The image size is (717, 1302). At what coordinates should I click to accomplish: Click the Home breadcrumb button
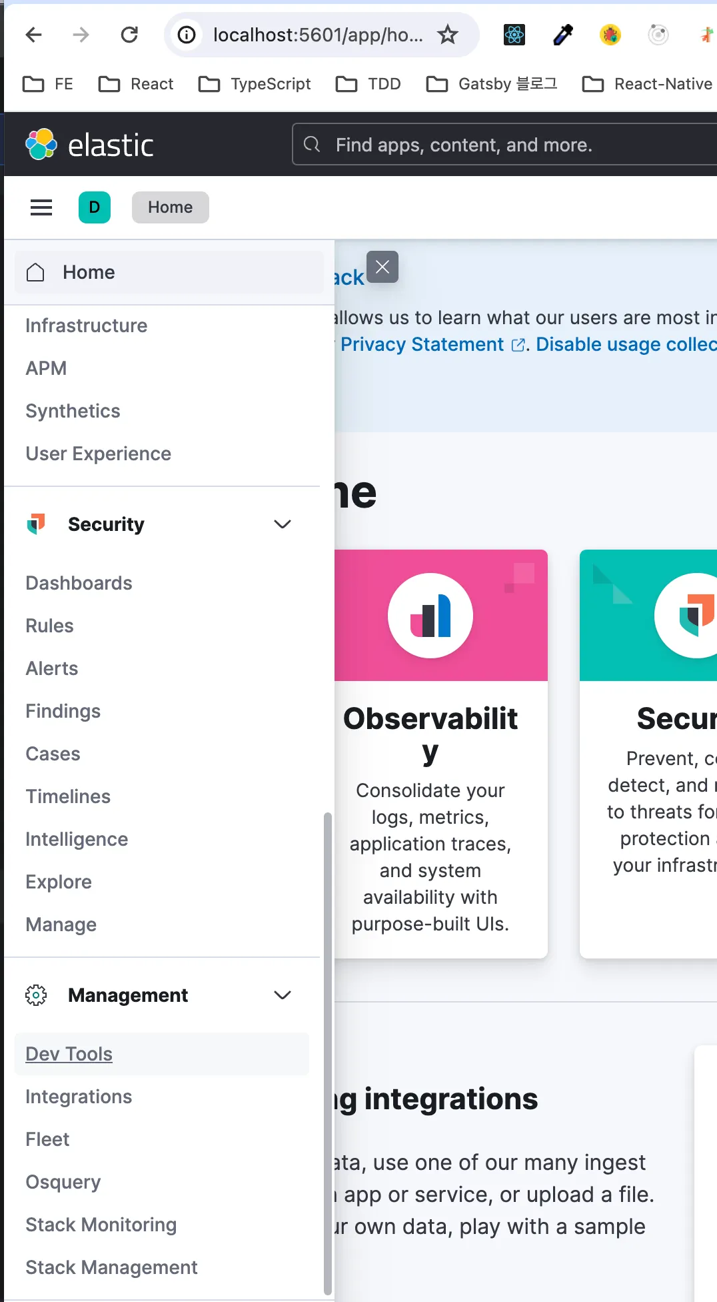(x=171, y=207)
